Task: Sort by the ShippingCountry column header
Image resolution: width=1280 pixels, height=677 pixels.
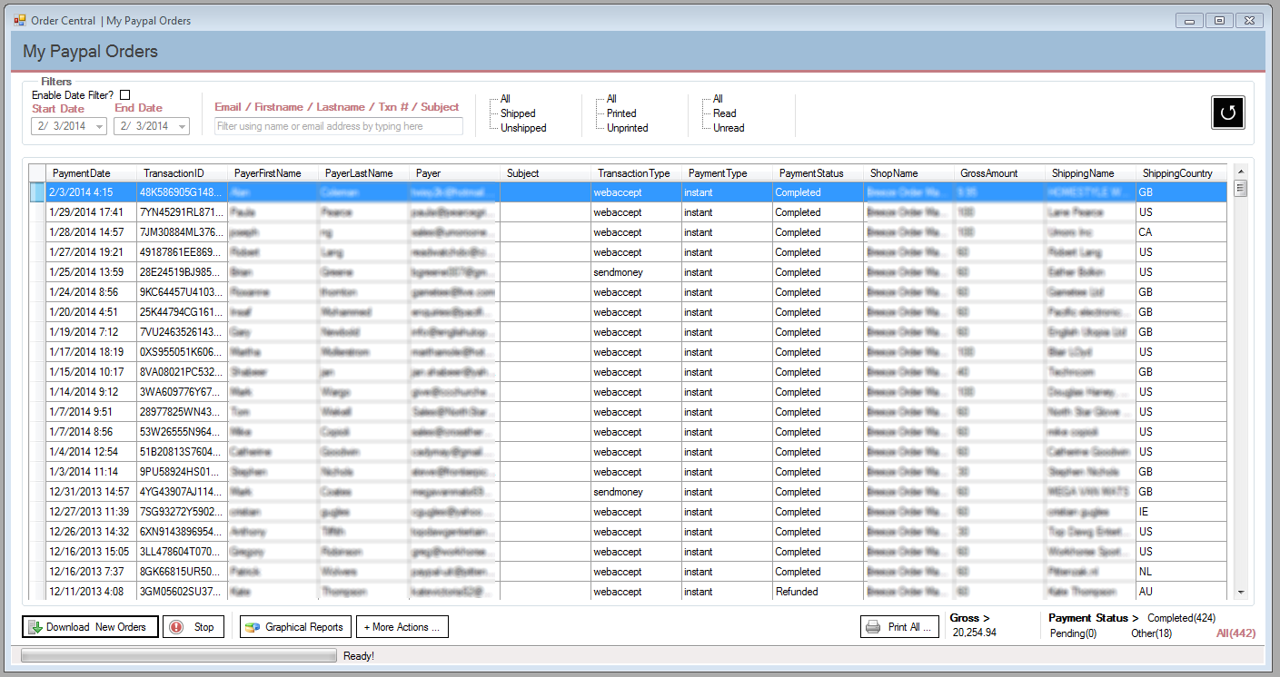Action: (1176, 173)
